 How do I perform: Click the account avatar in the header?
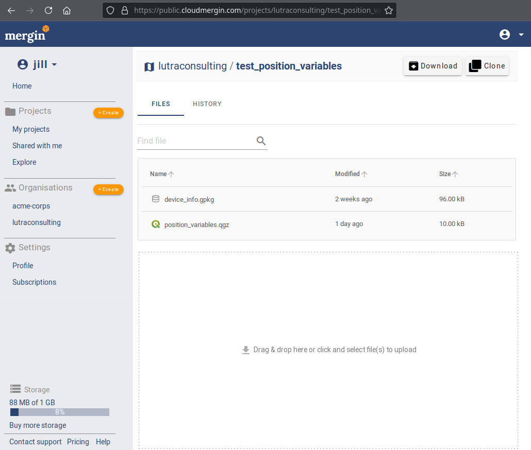(505, 34)
